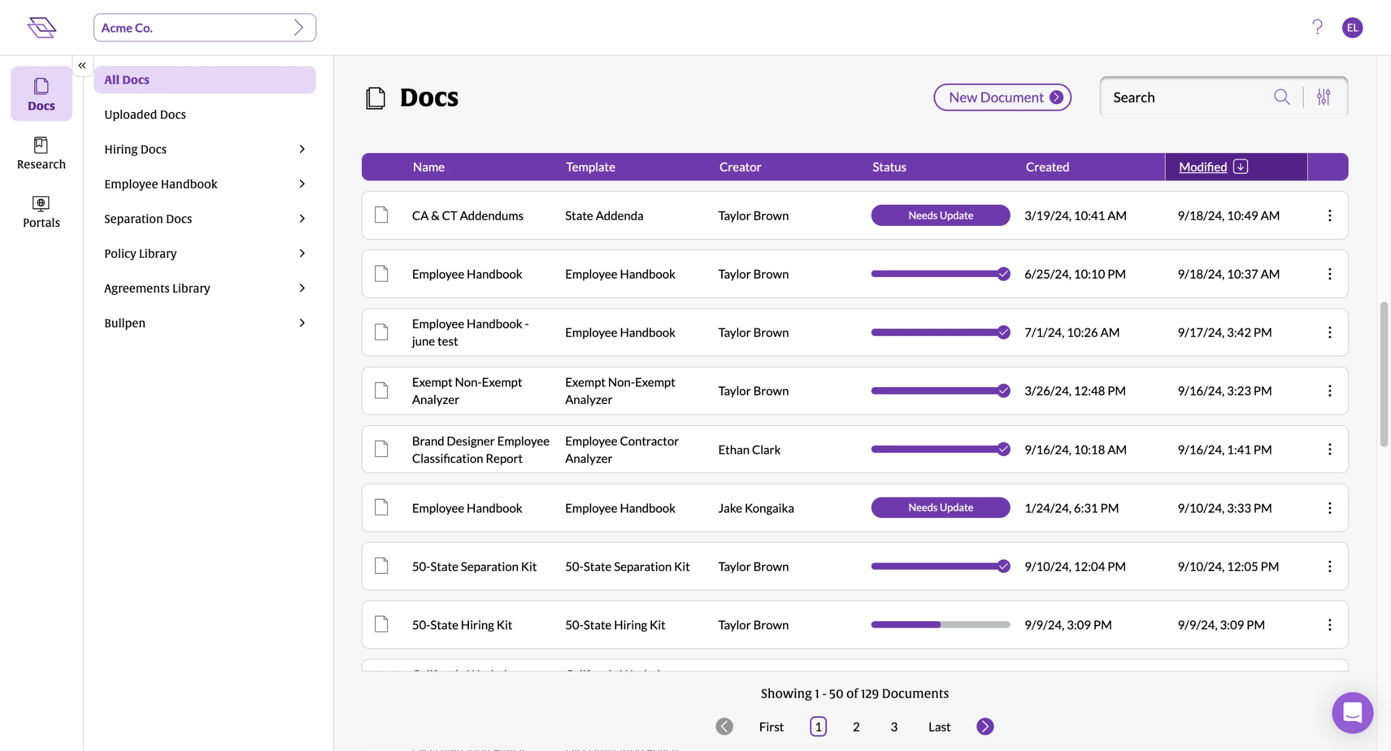
Task: Sort by Template column header
Action: click(591, 167)
